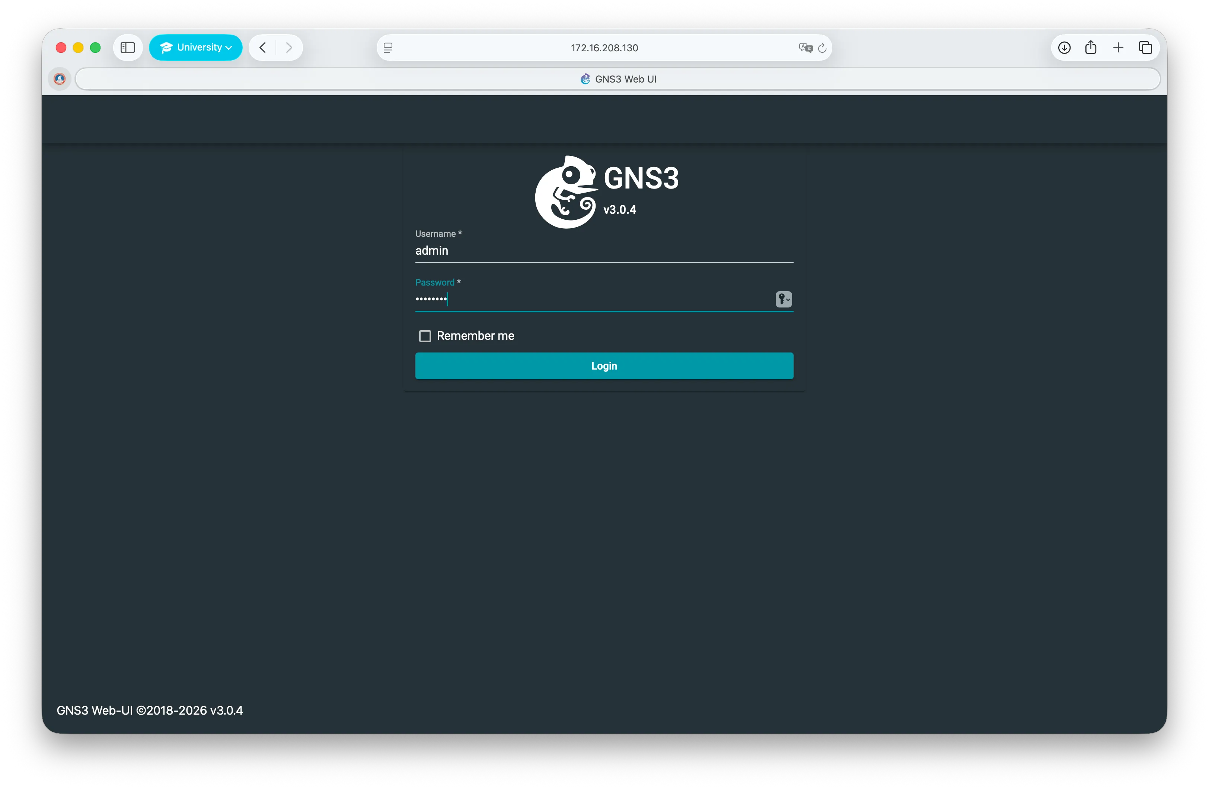Image resolution: width=1209 pixels, height=789 pixels.
Task: Reload the current page
Action: 822,48
